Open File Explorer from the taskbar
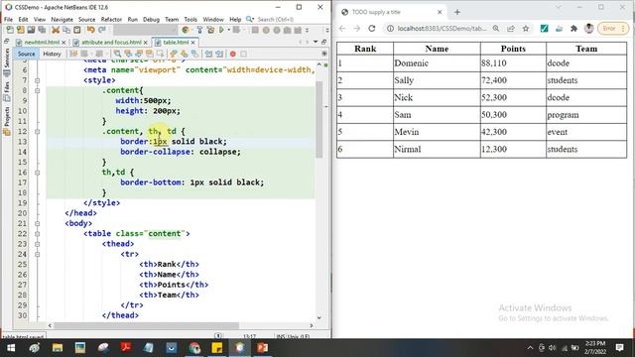 coord(58,348)
